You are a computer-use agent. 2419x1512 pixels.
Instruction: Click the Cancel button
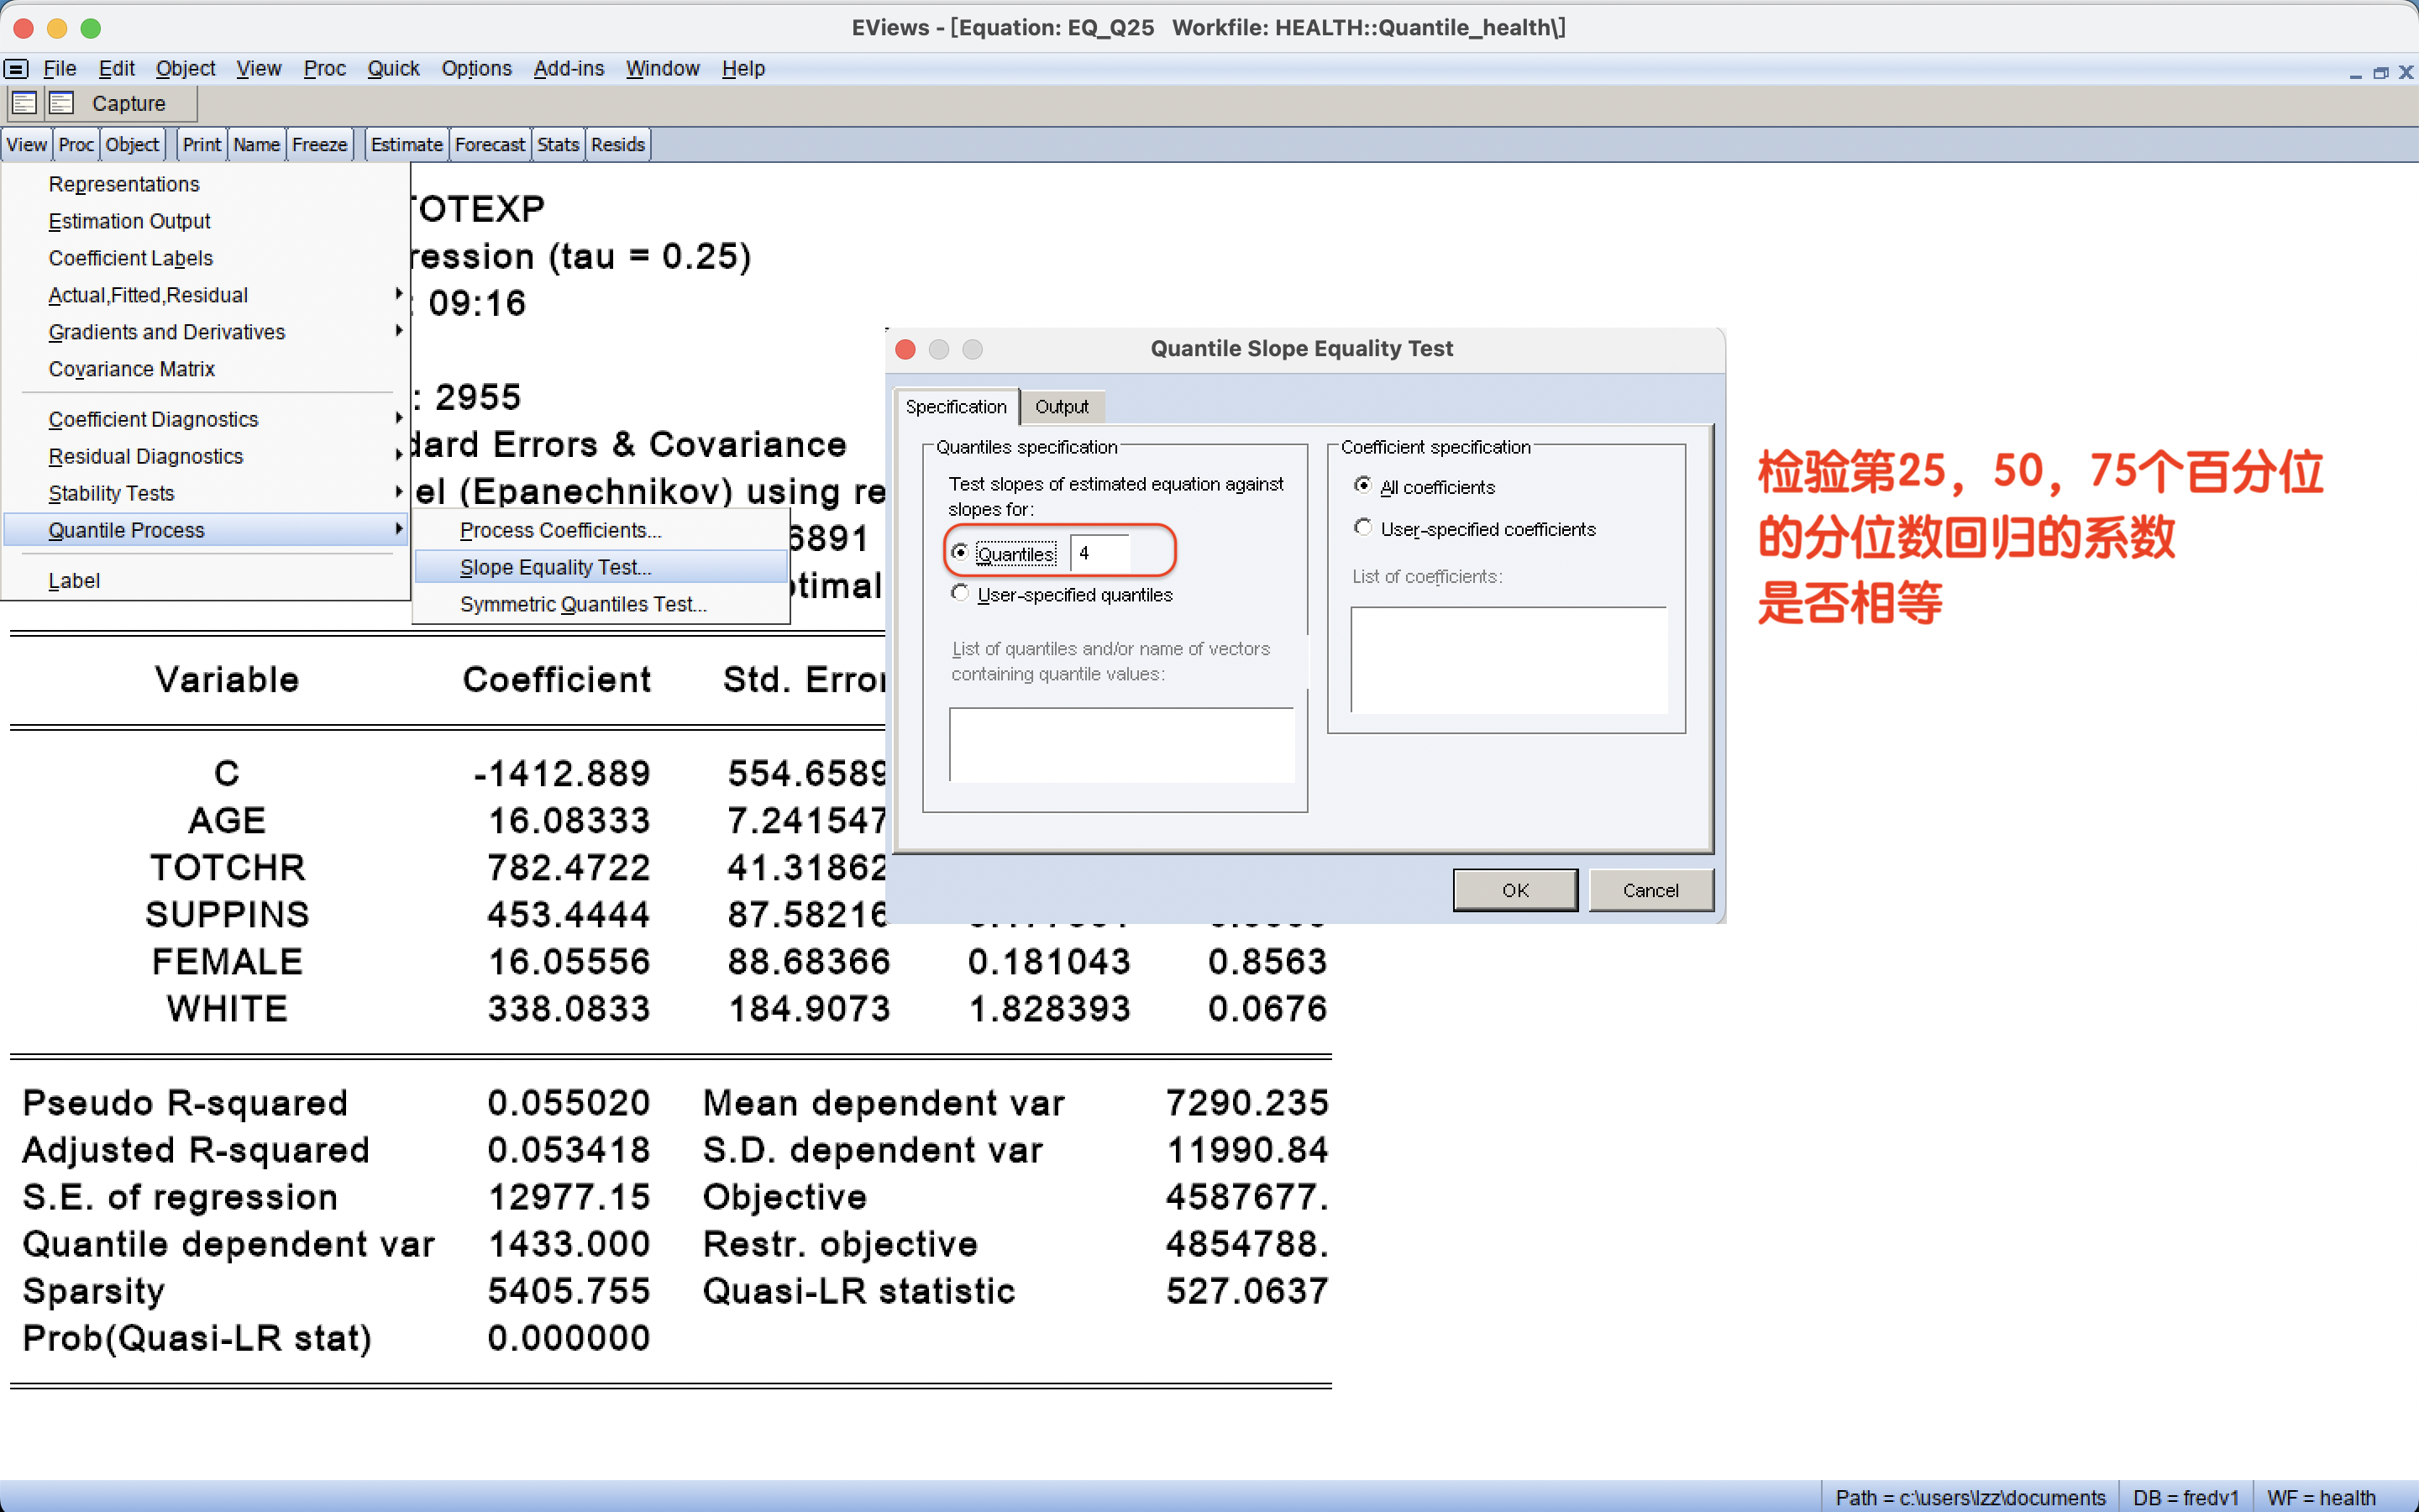(x=1650, y=890)
